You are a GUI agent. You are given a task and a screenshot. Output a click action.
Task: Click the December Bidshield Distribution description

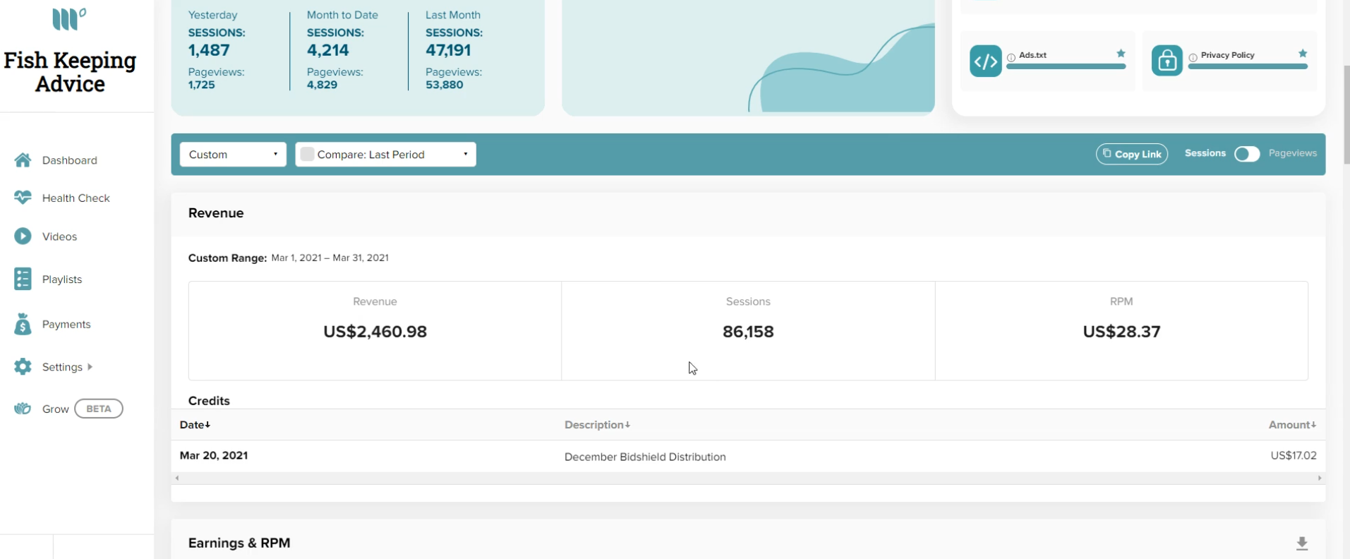coord(645,457)
